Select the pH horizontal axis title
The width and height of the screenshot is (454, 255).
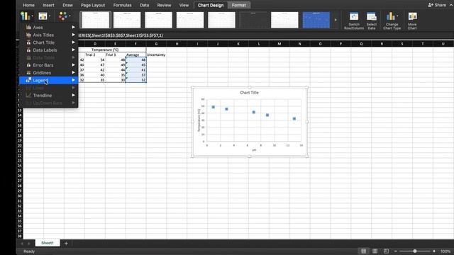point(254,149)
